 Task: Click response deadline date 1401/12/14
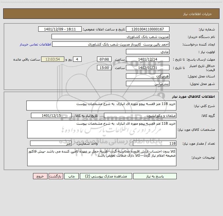148,59
